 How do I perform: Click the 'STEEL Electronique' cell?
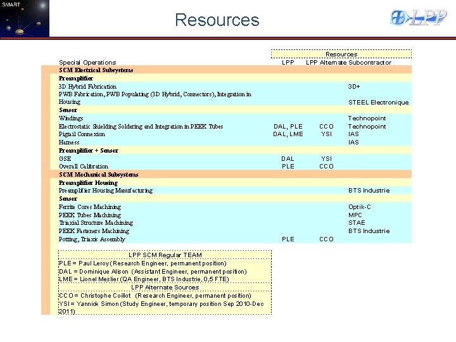(378, 103)
